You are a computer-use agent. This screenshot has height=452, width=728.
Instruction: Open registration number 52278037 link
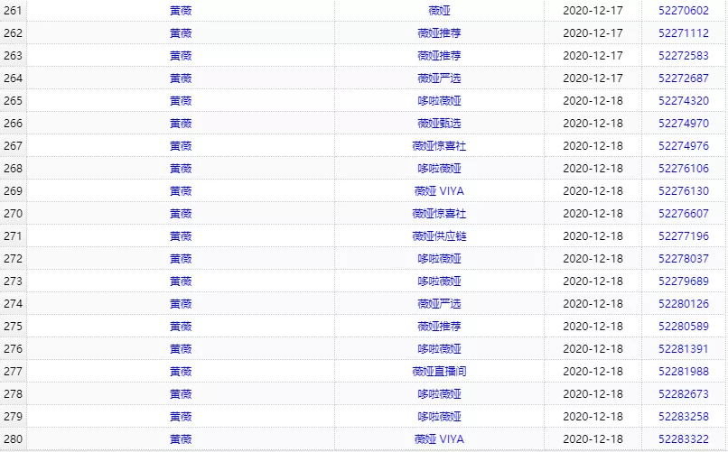pos(684,259)
